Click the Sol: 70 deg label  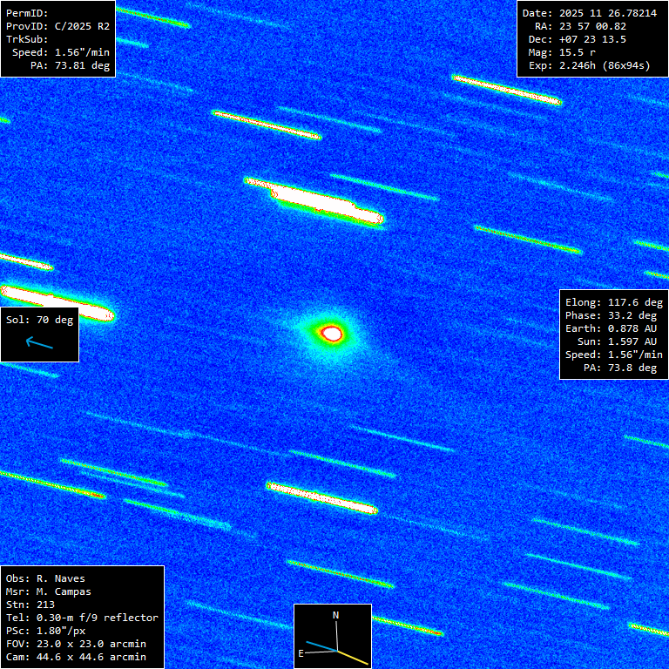40,320
